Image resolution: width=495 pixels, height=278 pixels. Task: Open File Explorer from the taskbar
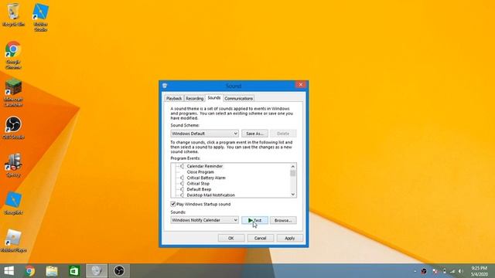[x=52, y=271]
